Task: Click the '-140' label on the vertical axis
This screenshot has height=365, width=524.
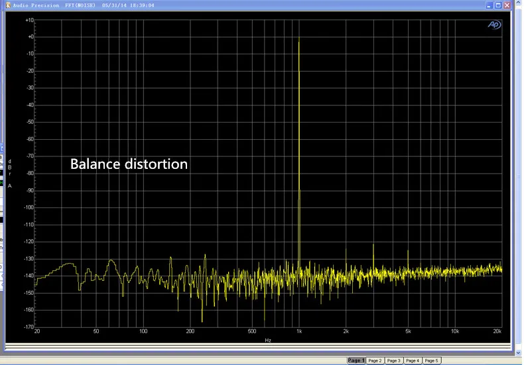Action: pos(29,276)
